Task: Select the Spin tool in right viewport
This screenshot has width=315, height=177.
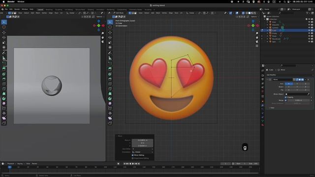Action: click(x=110, y=98)
